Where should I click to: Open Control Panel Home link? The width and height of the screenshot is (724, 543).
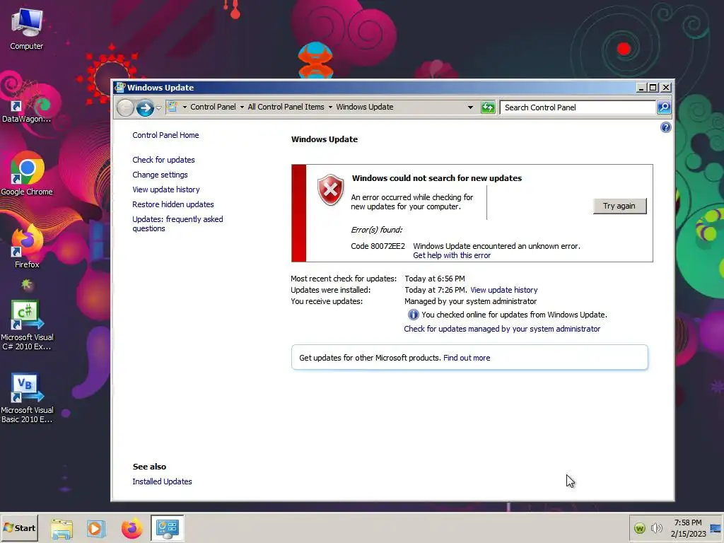pyautogui.click(x=165, y=135)
